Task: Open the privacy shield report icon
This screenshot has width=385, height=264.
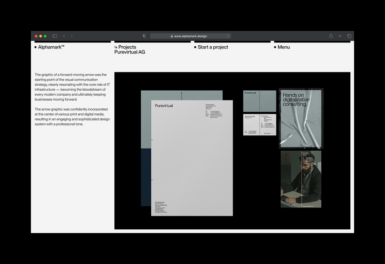Action: [144, 36]
